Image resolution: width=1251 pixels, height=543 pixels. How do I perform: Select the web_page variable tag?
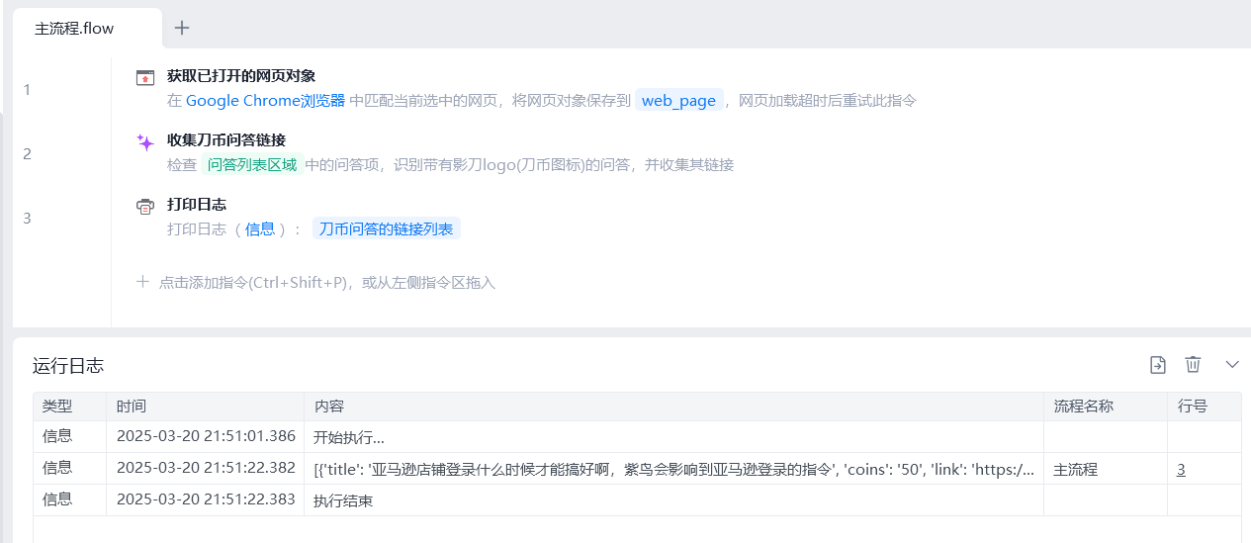(678, 101)
